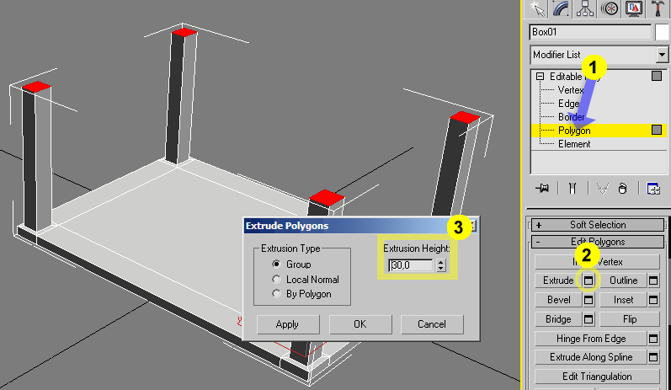Switch to the Modify panel tab
The height and width of the screenshot is (390, 671).
(x=557, y=8)
